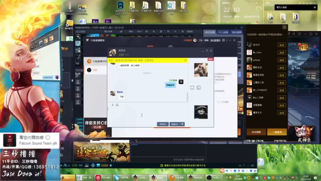Screen dimensions: 321x181
Task: Switch to 斗鱼直播 taskbar item
Action: pos(177,177)
